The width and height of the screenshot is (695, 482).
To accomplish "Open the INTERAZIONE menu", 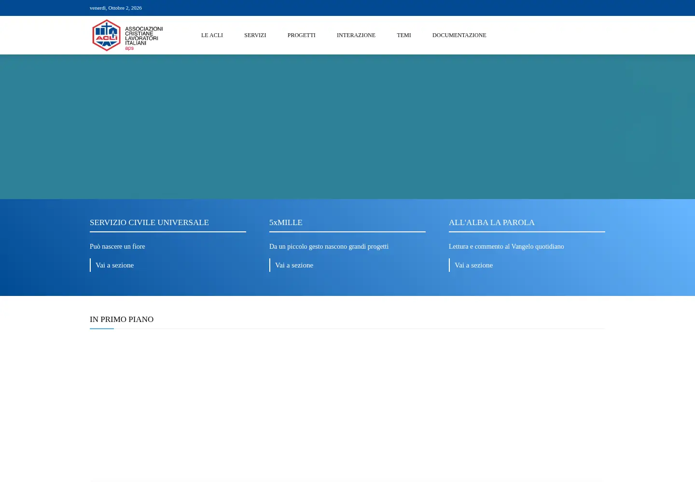I will click(x=356, y=35).
